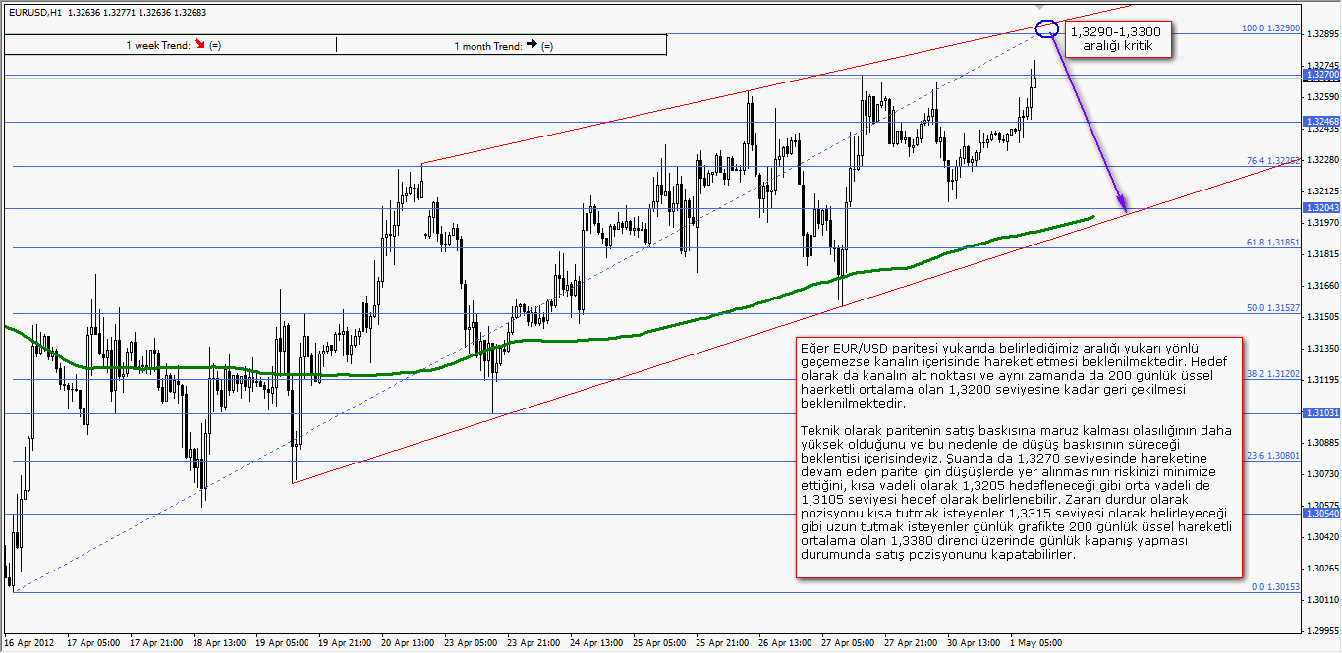Select the highlighted price label 1.31031
This screenshot has height=653, width=1342.
[x=1319, y=413]
